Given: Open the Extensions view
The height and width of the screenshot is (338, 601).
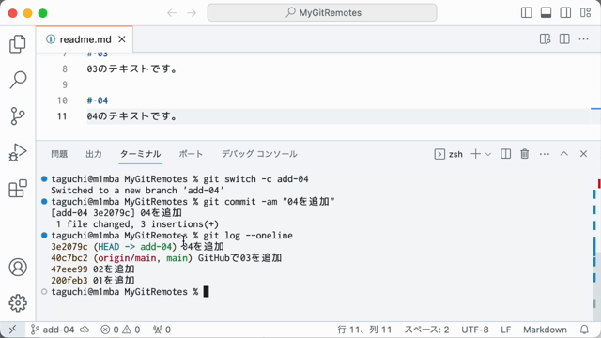Looking at the screenshot, I should pyautogui.click(x=18, y=188).
